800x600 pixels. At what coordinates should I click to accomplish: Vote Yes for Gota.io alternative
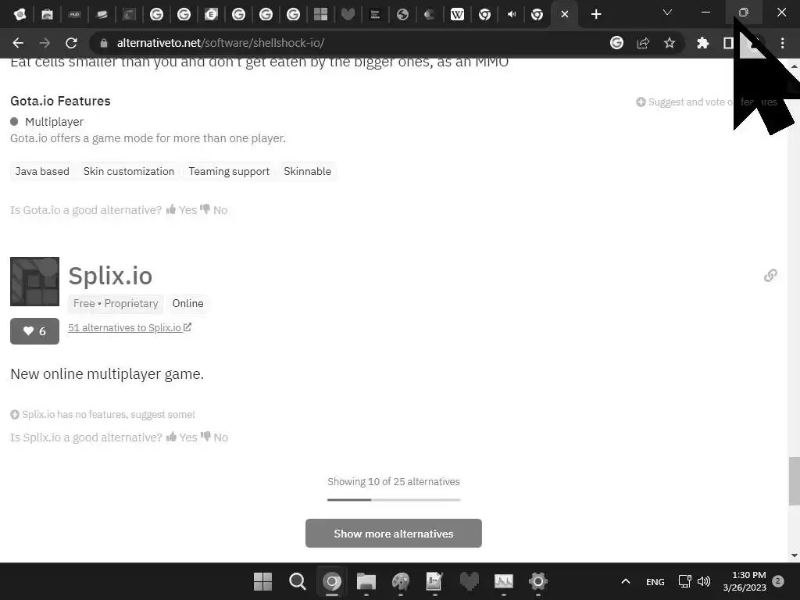click(x=181, y=209)
